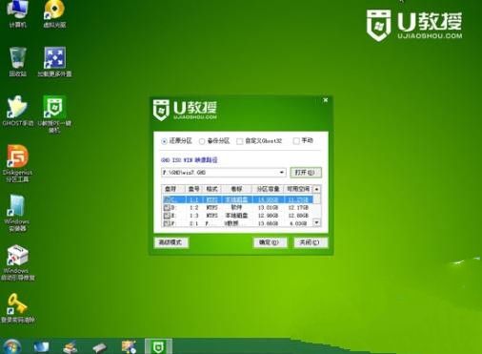Open the gray drive icon in the taskbar
This screenshot has height=354, width=482.
click(100, 347)
